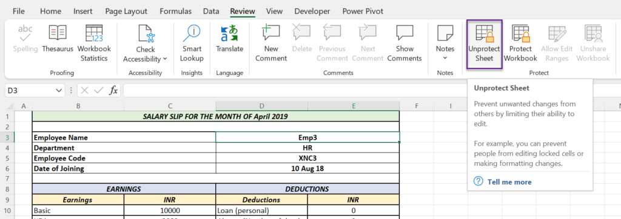Switch to the Insert tab
This screenshot has height=219, width=621.
pos(82,11)
